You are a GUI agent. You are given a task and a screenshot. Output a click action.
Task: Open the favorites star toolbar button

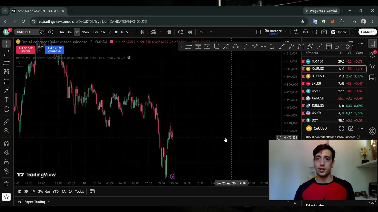pyautogui.click(x=6, y=197)
